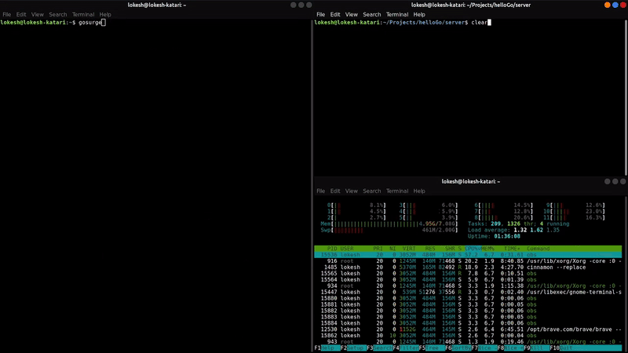Viewport: 628px width, 353px height.
Task: Open View menu in helloGo/server terminal
Action: [x=352, y=14]
